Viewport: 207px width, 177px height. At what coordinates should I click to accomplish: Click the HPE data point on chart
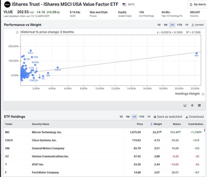pyautogui.click(x=32, y=57)
